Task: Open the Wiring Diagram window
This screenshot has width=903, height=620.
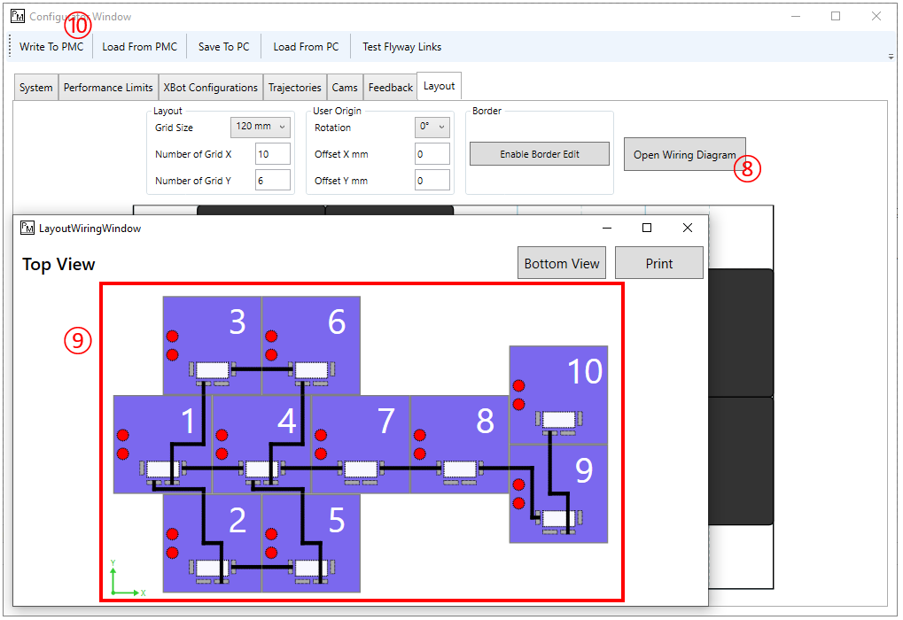Action: 684,153
